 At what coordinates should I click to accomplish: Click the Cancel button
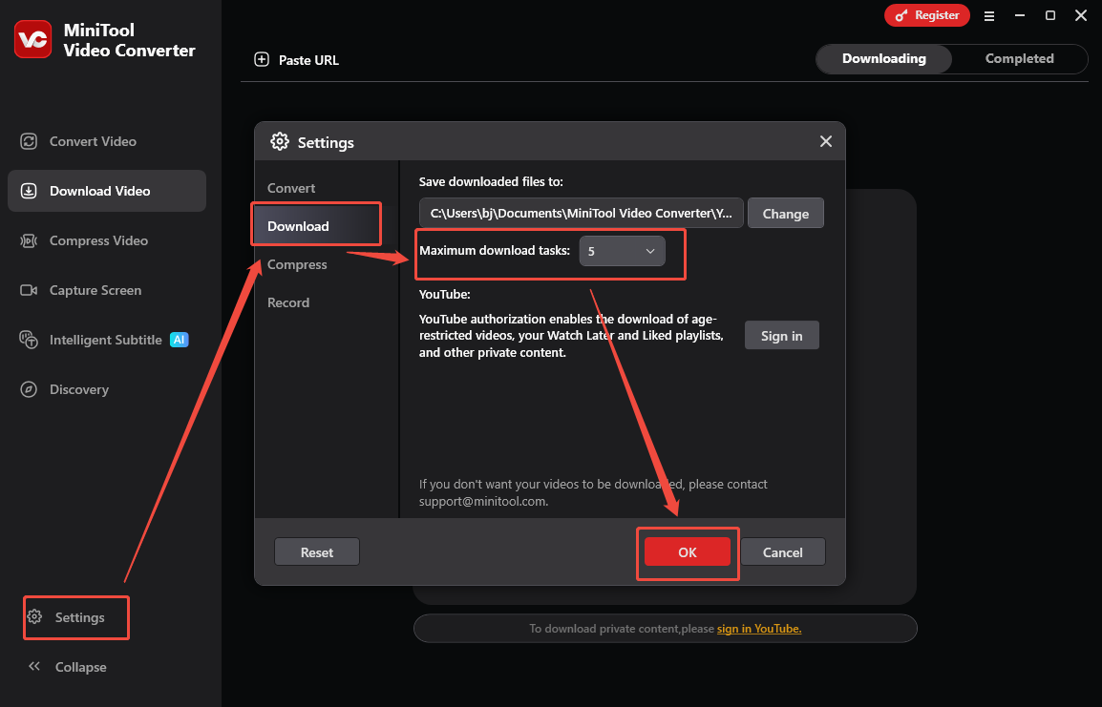click(783, 551)
